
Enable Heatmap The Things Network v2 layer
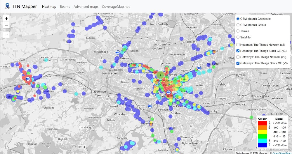click(238, 45)
